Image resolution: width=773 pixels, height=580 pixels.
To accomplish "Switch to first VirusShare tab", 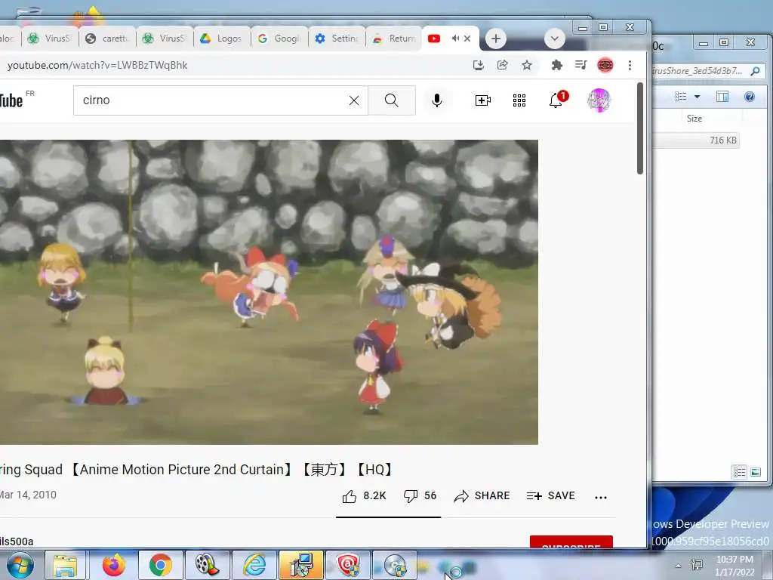I will (49, 39).
